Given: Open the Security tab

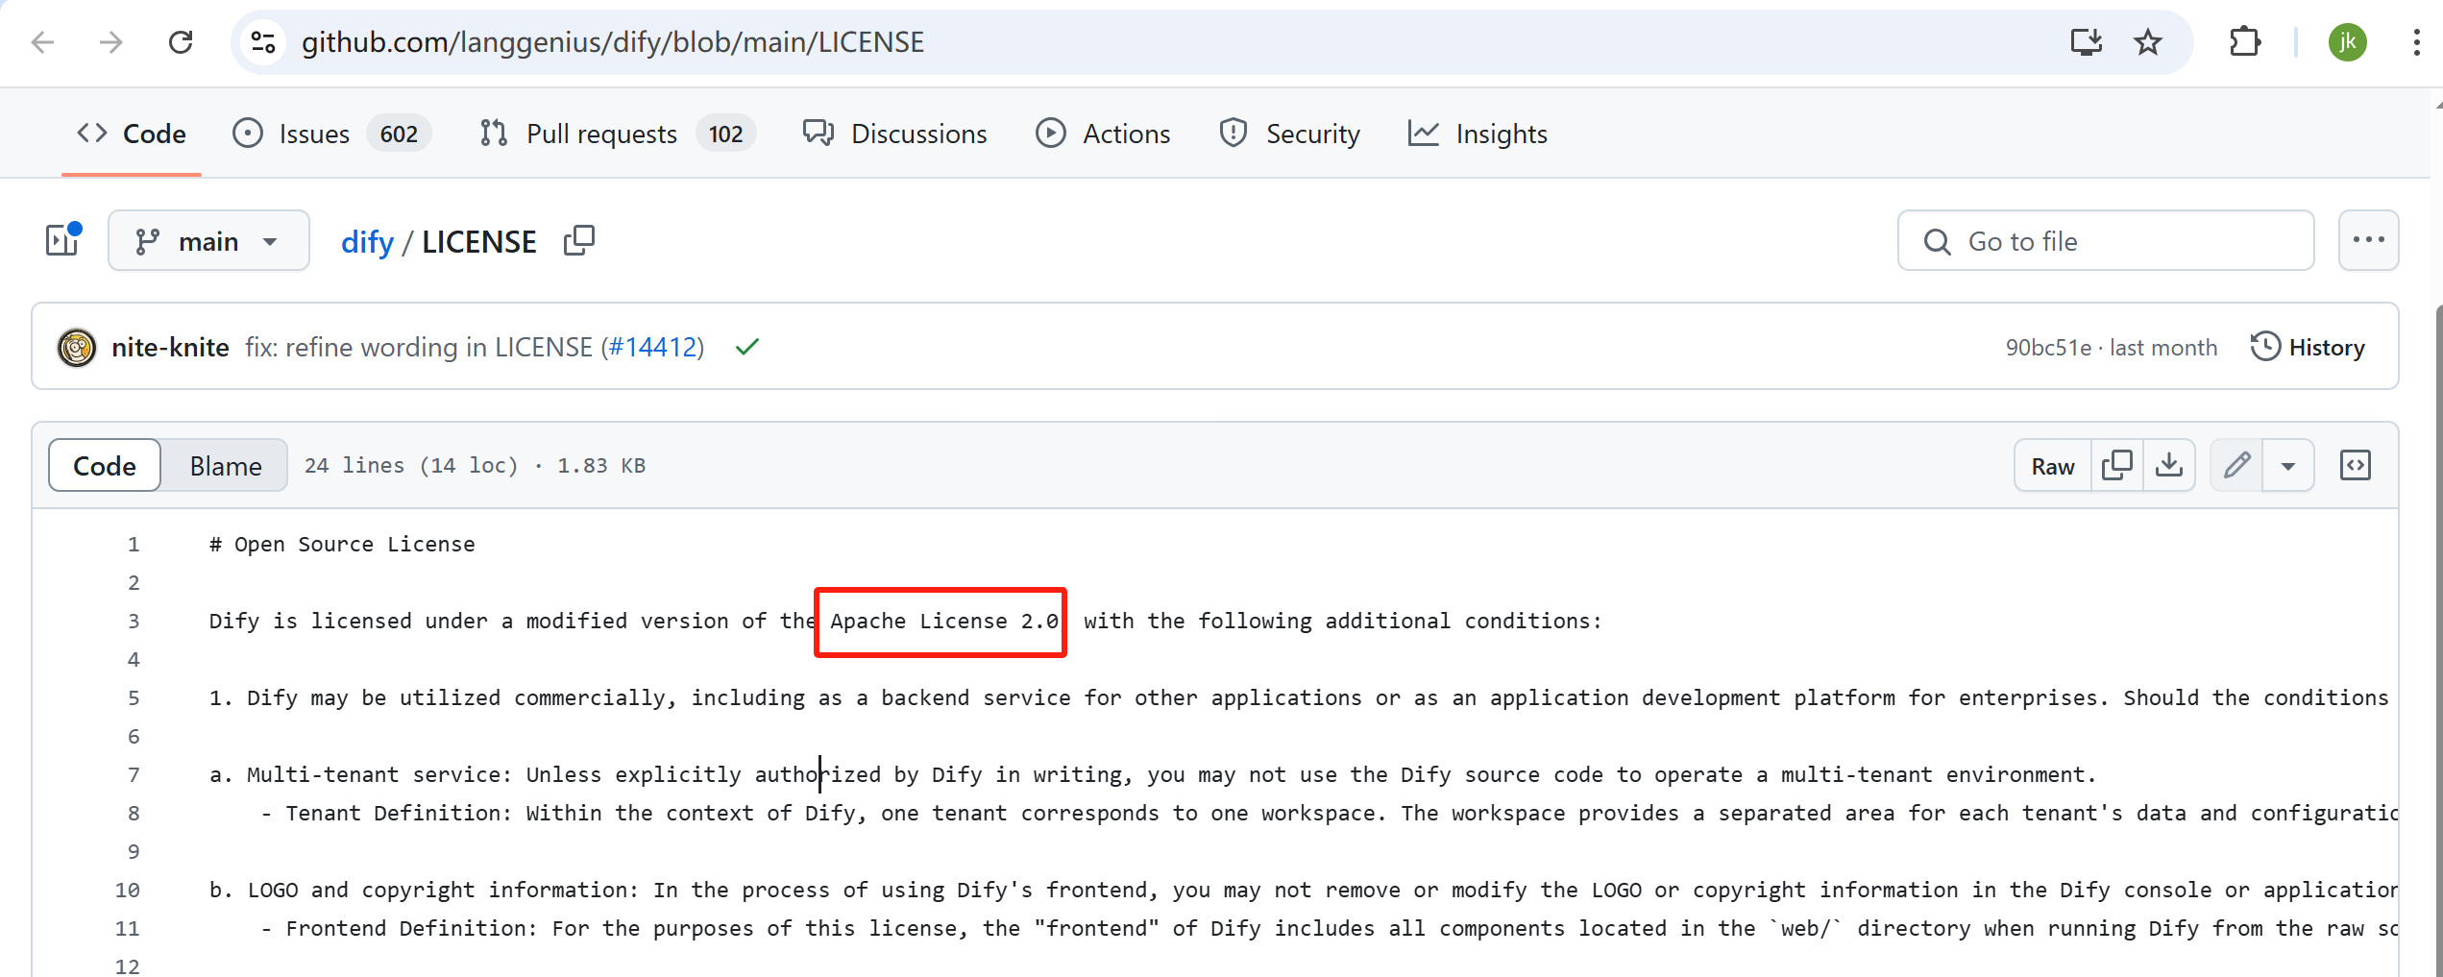Looking at the screenshot, I should click(x=1289, y=134).
